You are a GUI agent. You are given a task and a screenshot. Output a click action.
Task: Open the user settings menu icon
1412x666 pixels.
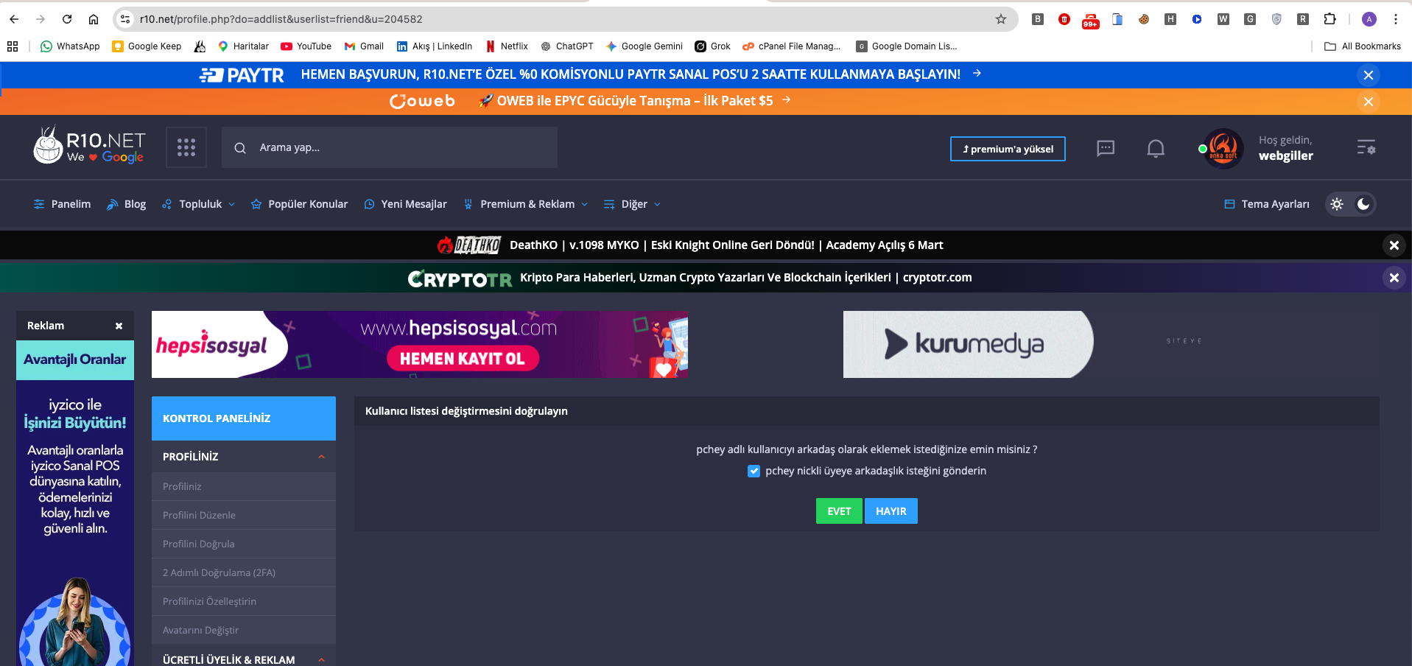click(1366, 147)
